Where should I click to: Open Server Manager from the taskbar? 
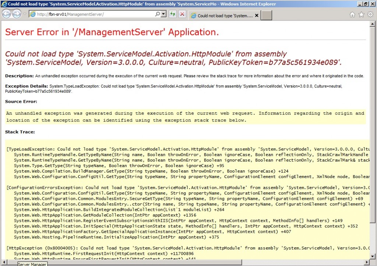point(32,264)
